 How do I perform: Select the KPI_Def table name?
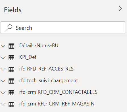click(28, 57)
